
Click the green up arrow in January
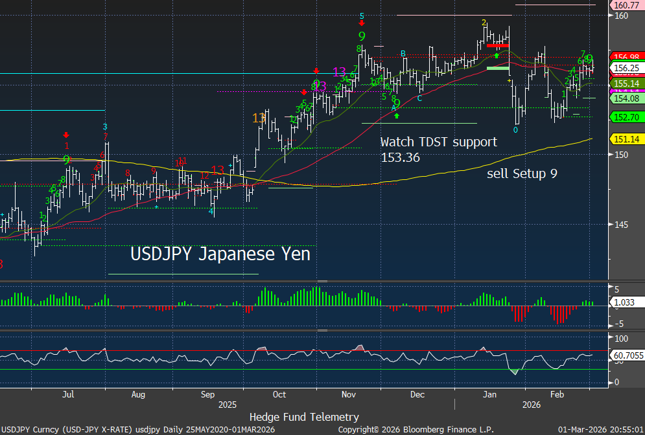click(497, 56)
